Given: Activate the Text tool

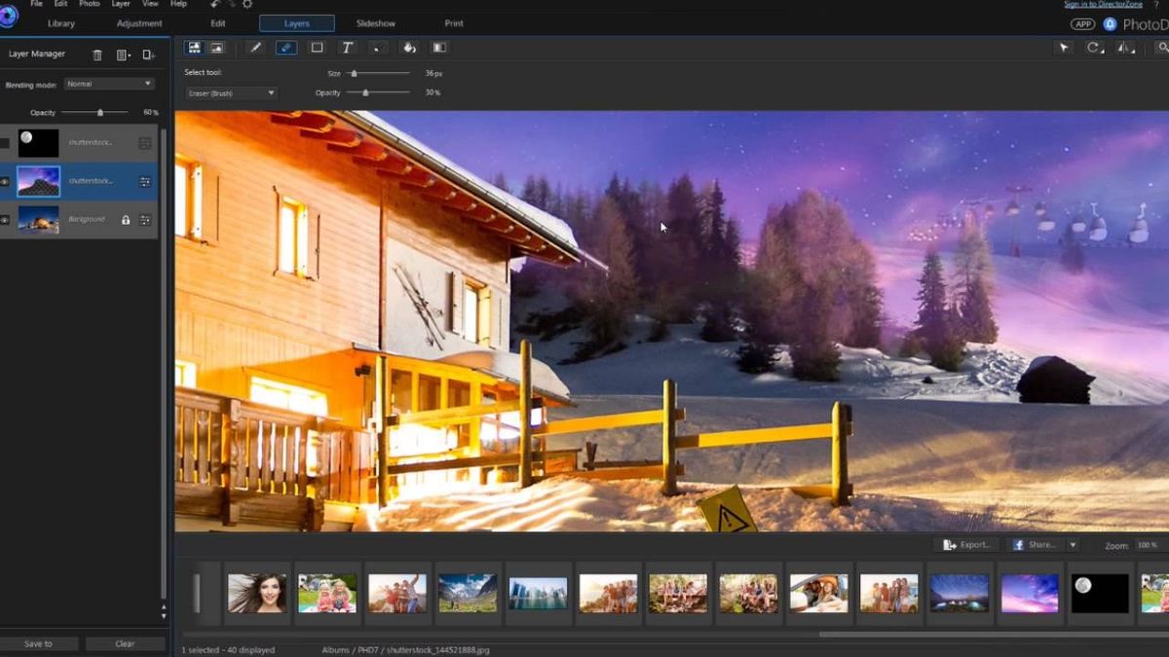Looking at the screenshot, I should [347, 47].
